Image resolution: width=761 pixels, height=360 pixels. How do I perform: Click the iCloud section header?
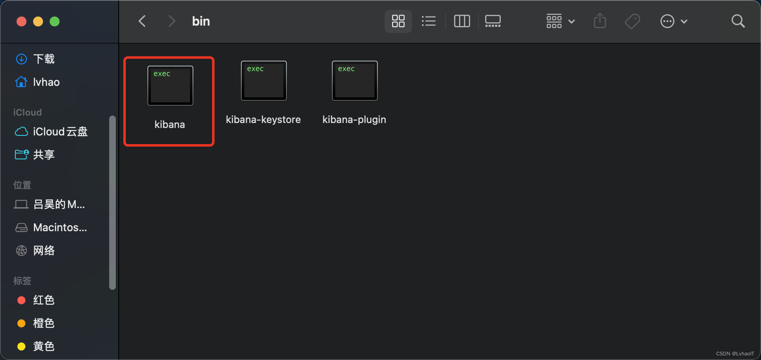[27, 112]
